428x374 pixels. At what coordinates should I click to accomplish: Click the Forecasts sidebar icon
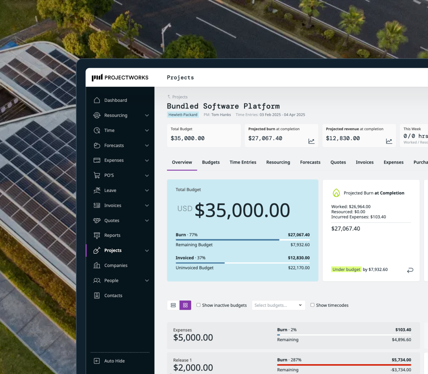coord(97,145)
